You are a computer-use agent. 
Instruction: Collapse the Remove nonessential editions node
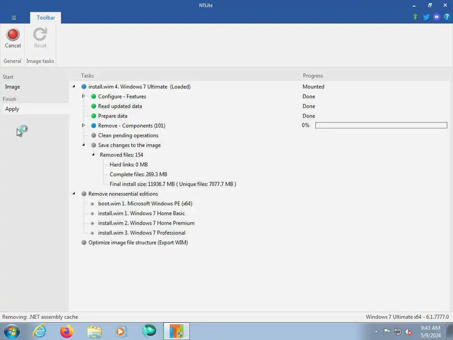[74, 193]
